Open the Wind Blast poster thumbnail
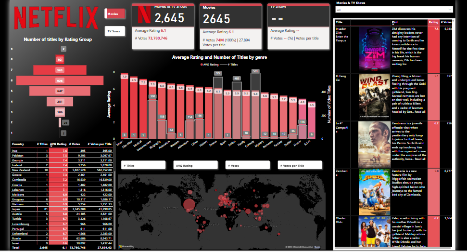Viewport: 467px width, 252px height. coord(374,97)
